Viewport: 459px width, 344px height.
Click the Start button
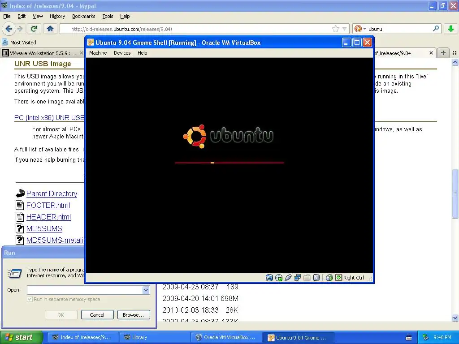tap(22, 337)
